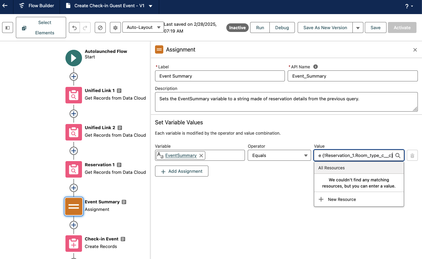Click the API Name info icon

click(316, 67)
